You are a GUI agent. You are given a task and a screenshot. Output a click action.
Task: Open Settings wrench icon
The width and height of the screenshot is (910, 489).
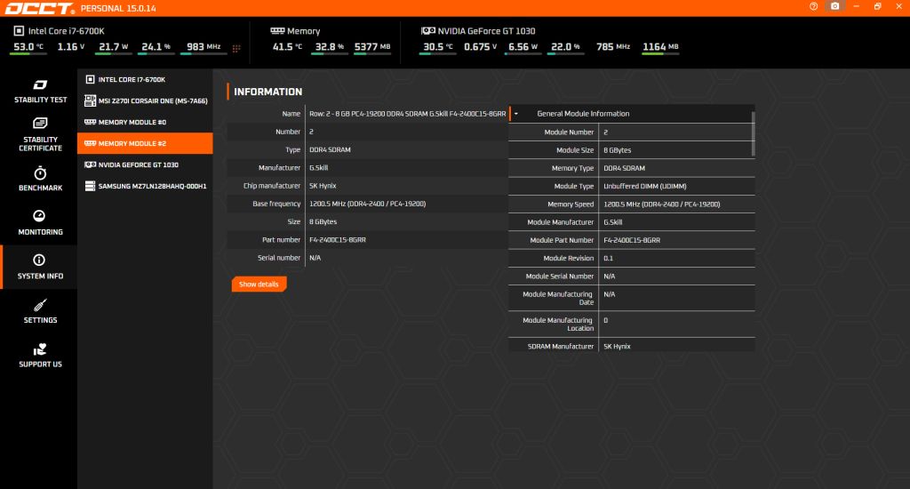click(40, 304)
